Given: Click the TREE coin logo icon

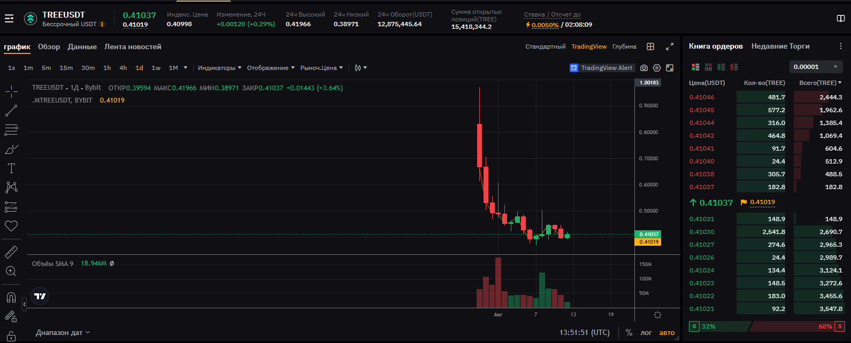Looking at the screenshot, I should [x=30, y=19].
